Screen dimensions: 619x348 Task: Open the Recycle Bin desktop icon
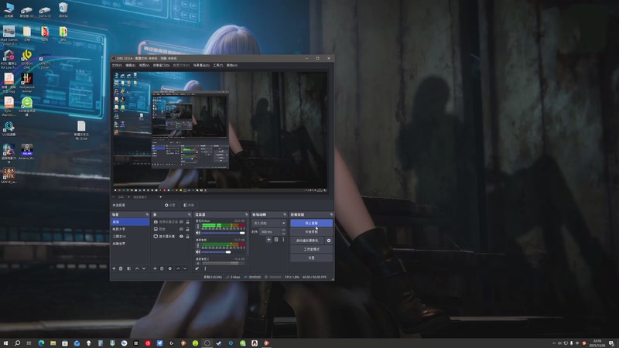63,10
